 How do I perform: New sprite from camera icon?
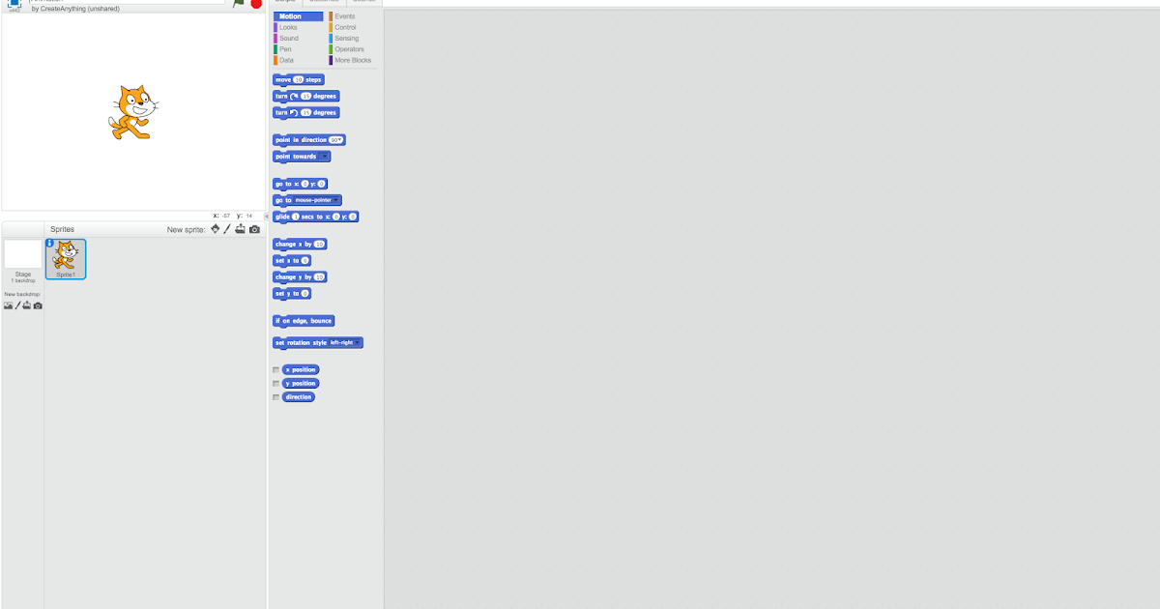point(255,229)
